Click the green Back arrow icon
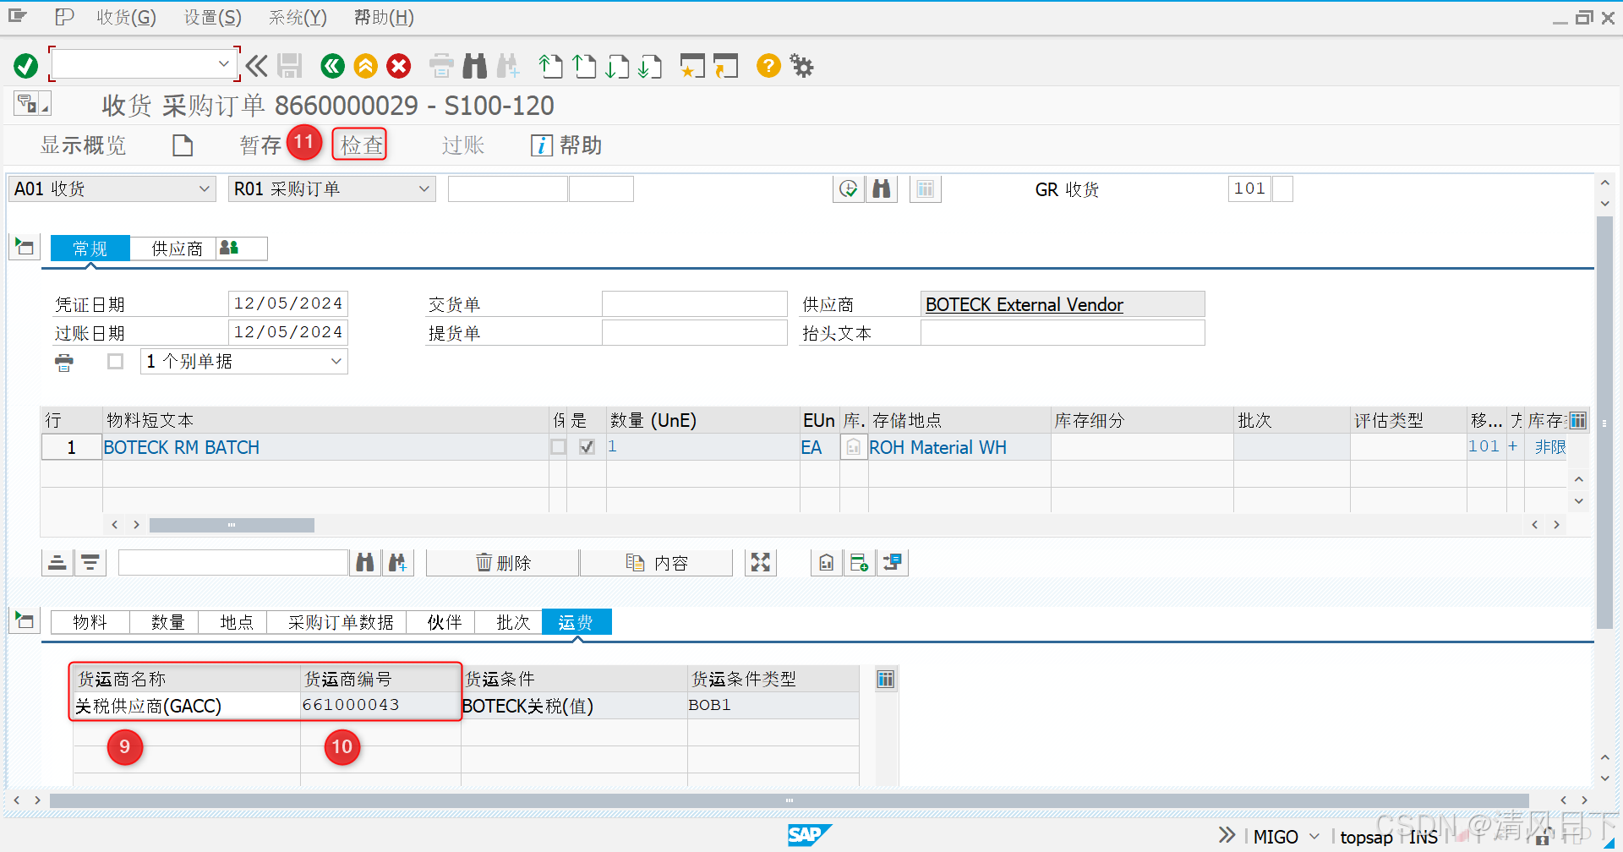This screenshot has height=852, width=1623. pyautogui.click(x=333, y=66)
